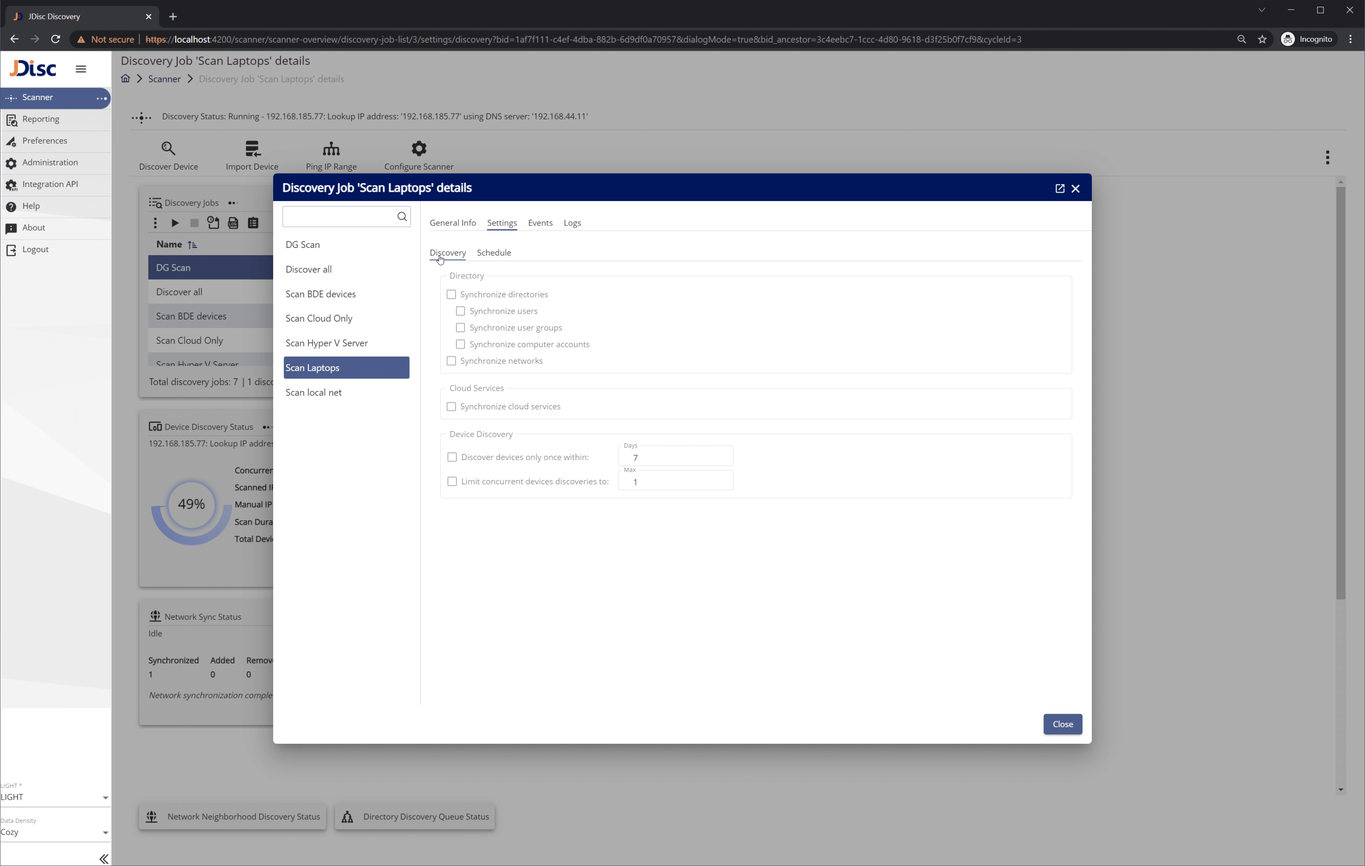
Task: Check Synchronize cloud services
Action: coord(451,407)
